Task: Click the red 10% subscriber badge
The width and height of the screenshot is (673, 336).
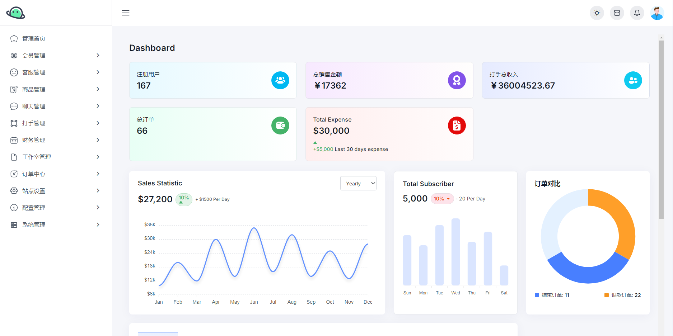Action: click(x=442, y=199)
